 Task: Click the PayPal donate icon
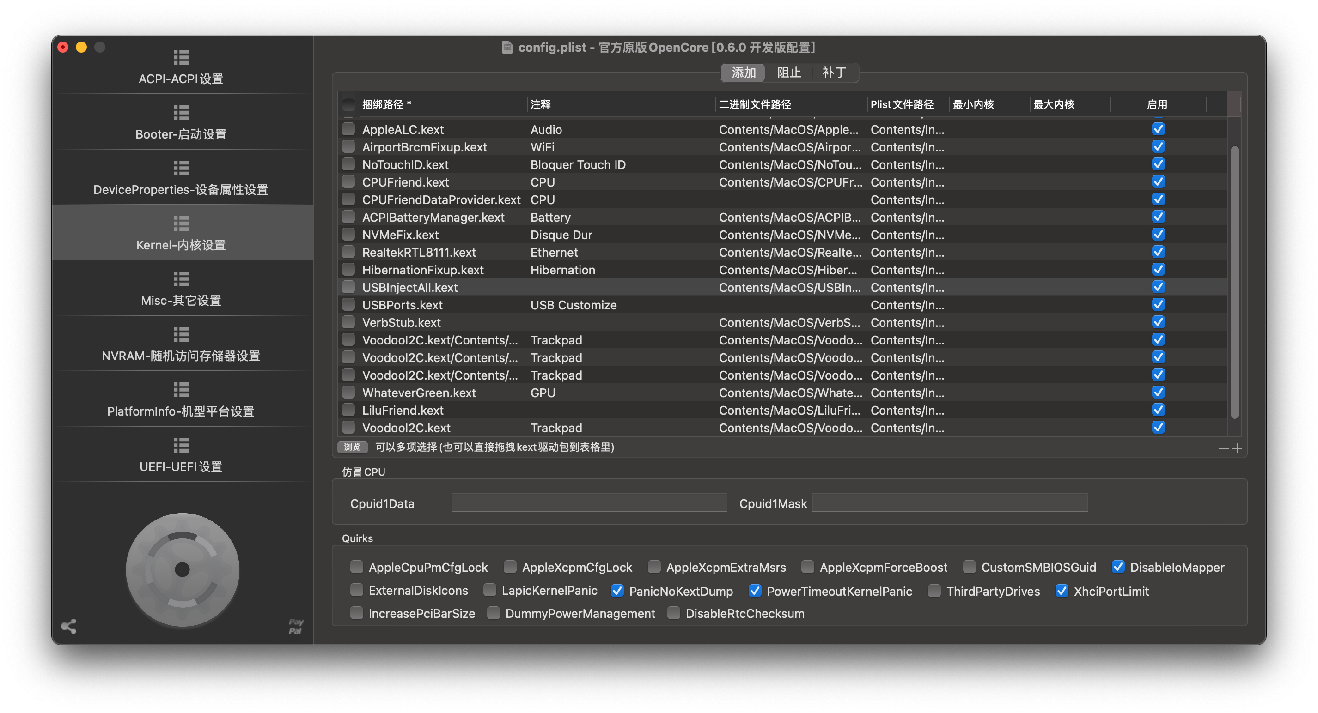tap(296, 626)
